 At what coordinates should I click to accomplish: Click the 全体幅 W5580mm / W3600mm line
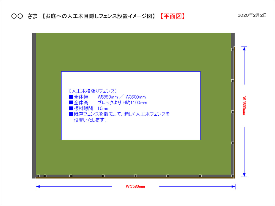point(107,97)
